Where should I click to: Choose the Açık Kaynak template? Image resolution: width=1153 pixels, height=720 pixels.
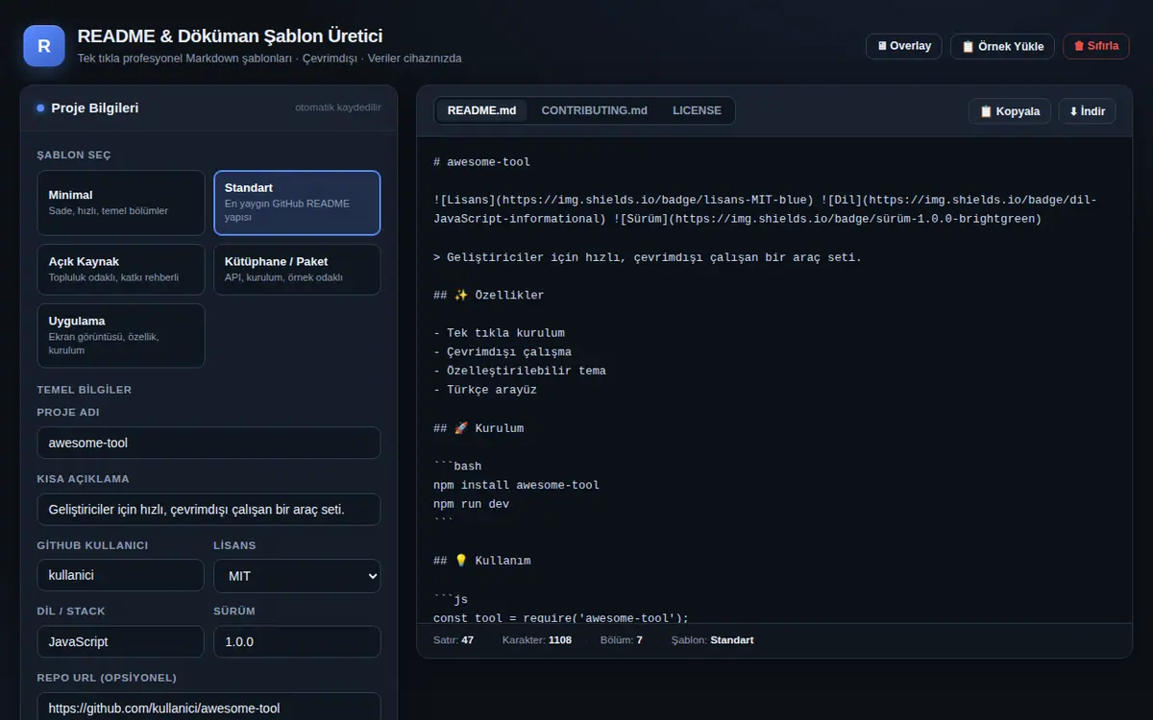121,269
